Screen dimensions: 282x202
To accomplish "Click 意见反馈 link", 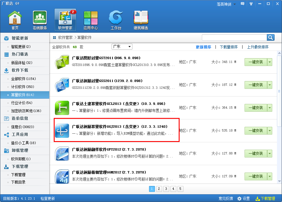I will pos(226,198).
